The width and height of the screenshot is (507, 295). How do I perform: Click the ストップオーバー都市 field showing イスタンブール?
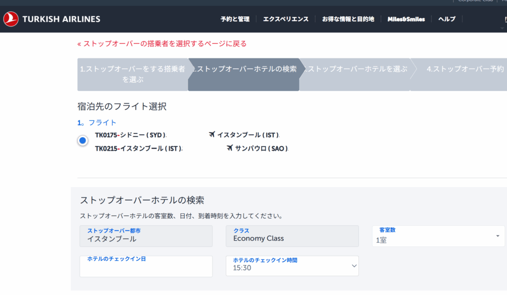[146, 236]
